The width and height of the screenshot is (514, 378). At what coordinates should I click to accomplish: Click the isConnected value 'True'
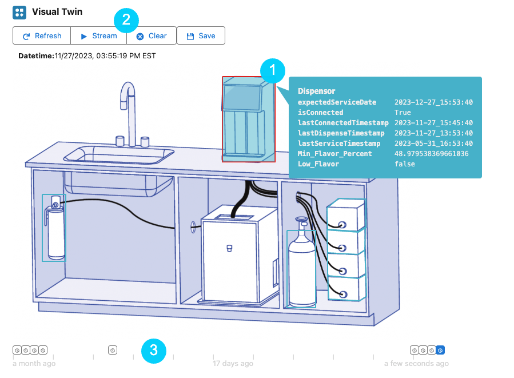[403, 113]
